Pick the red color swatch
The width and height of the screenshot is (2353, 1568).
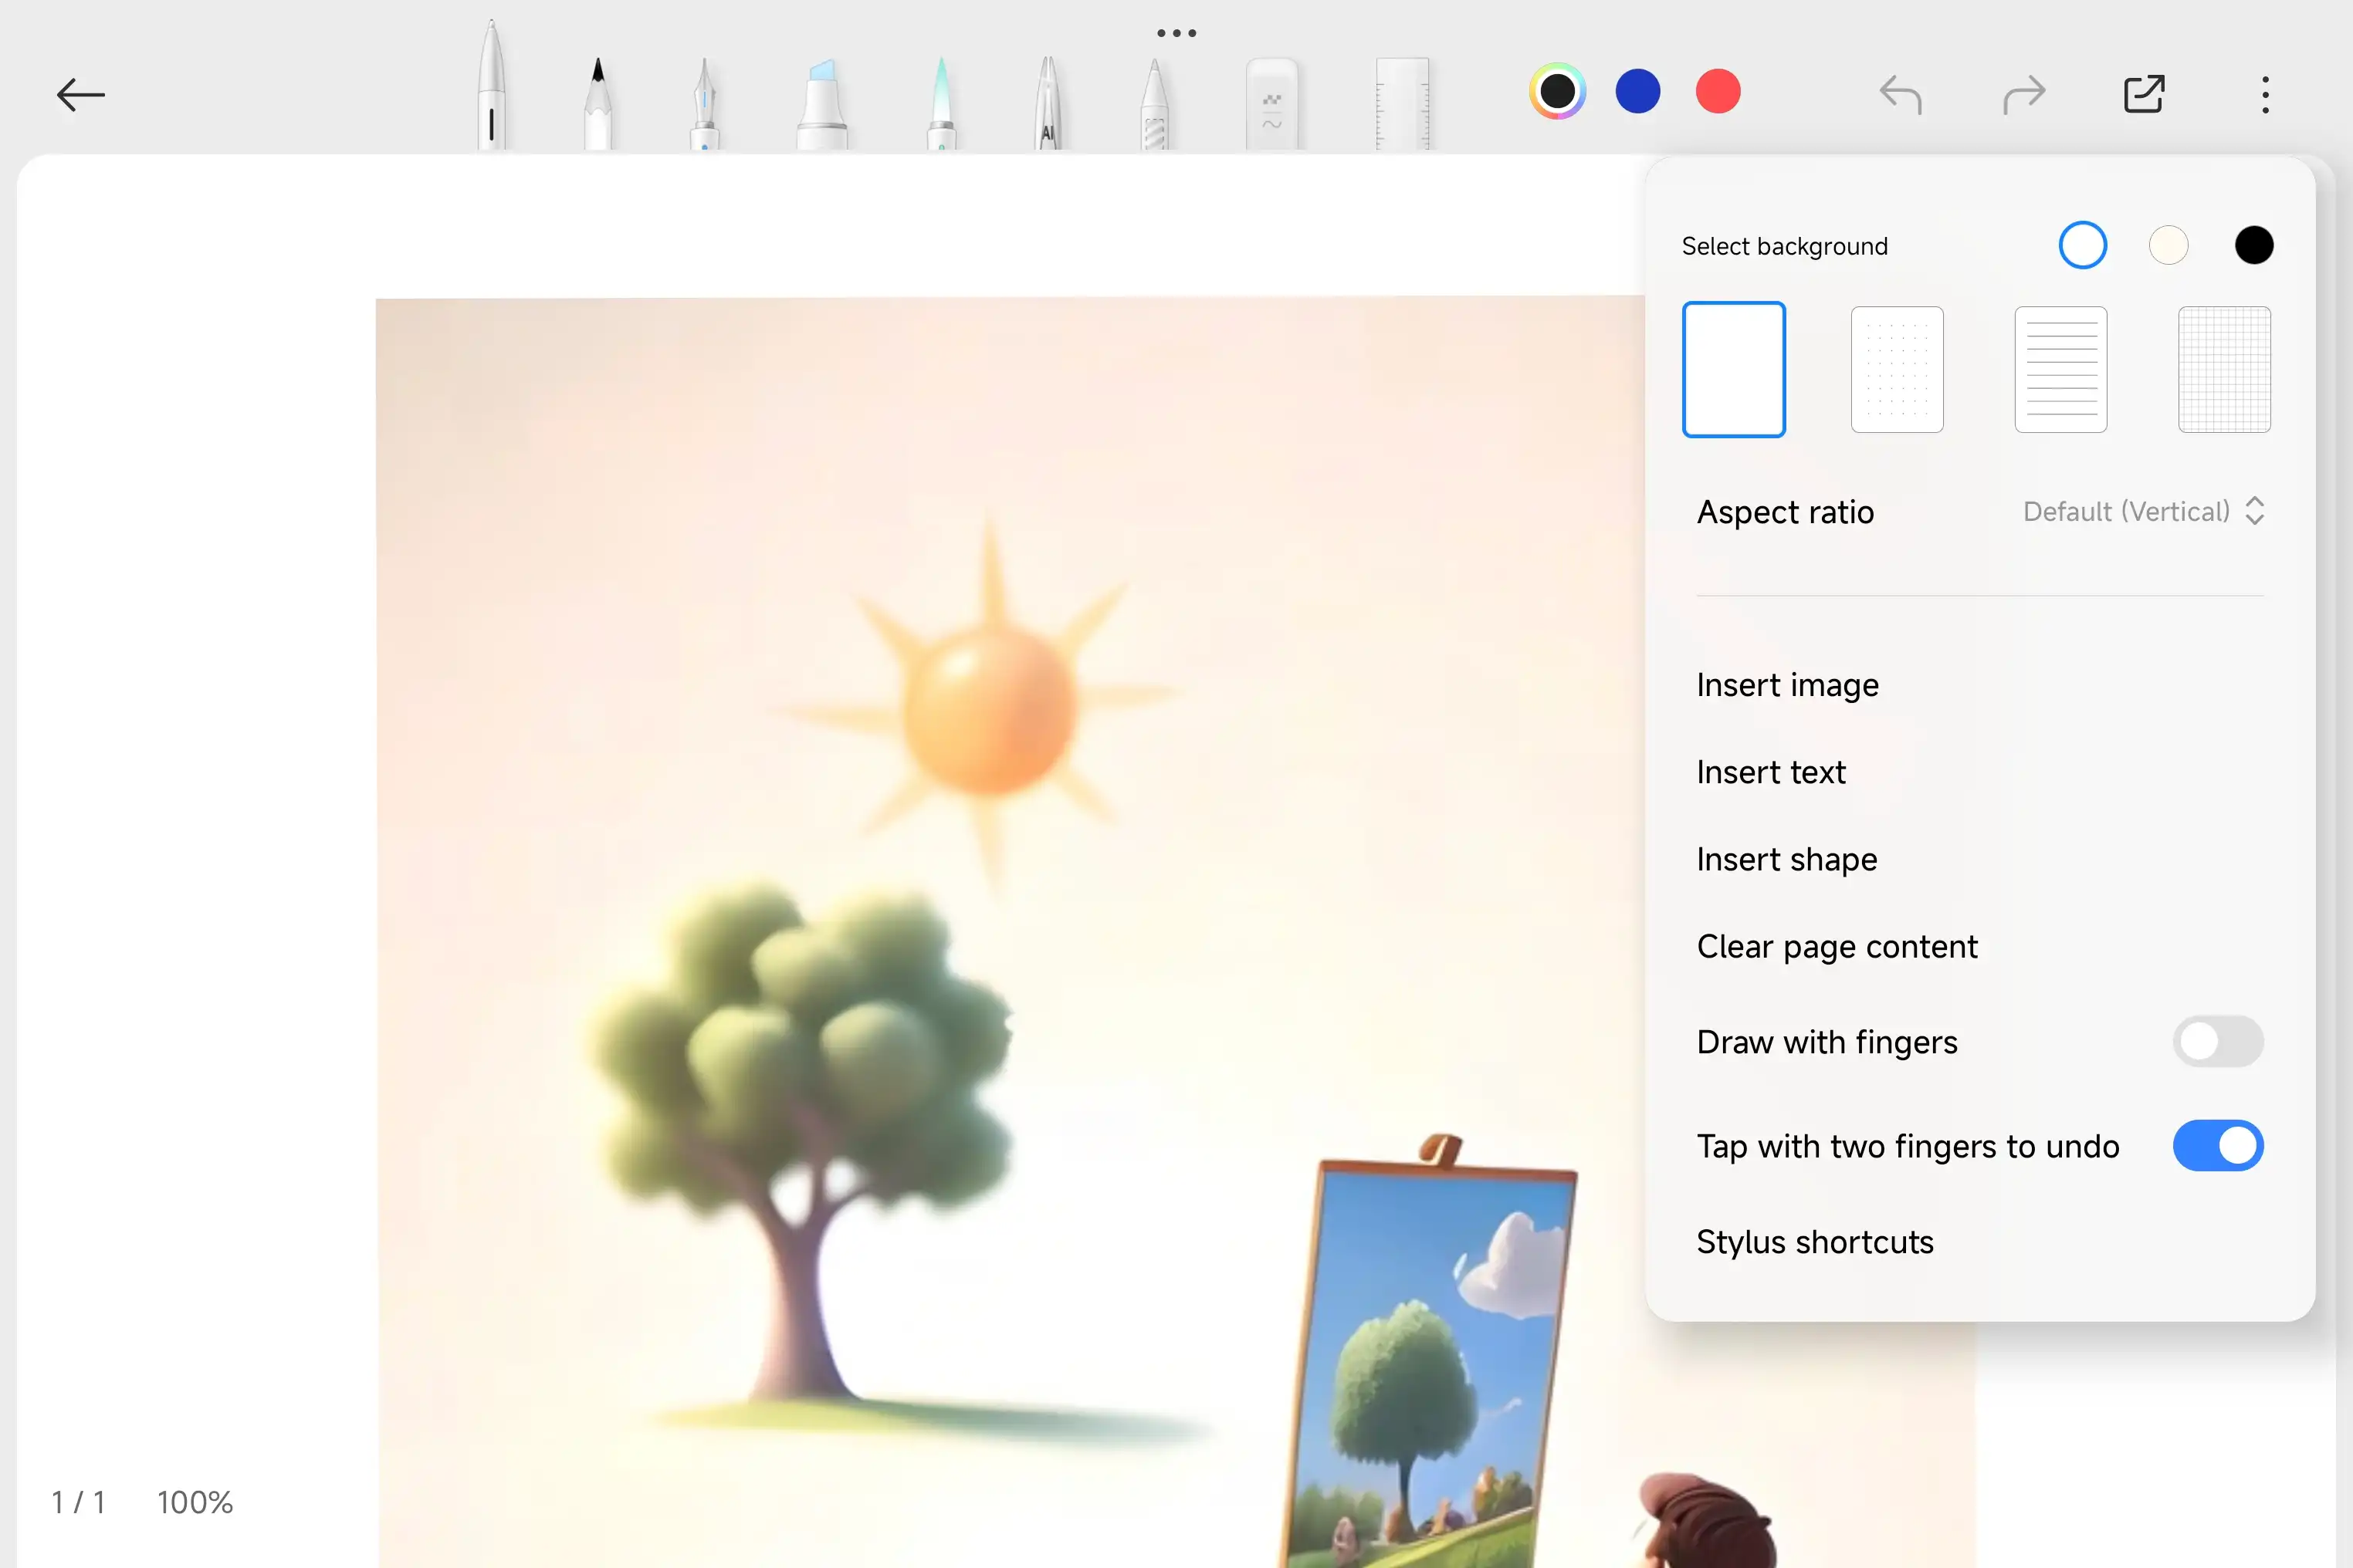coord(1718,92)
